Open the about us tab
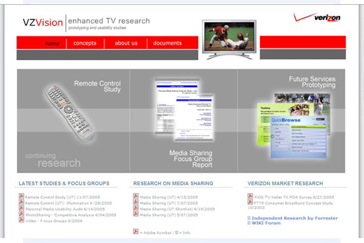This screenshot has width=364, height=243. pos(126,43)
